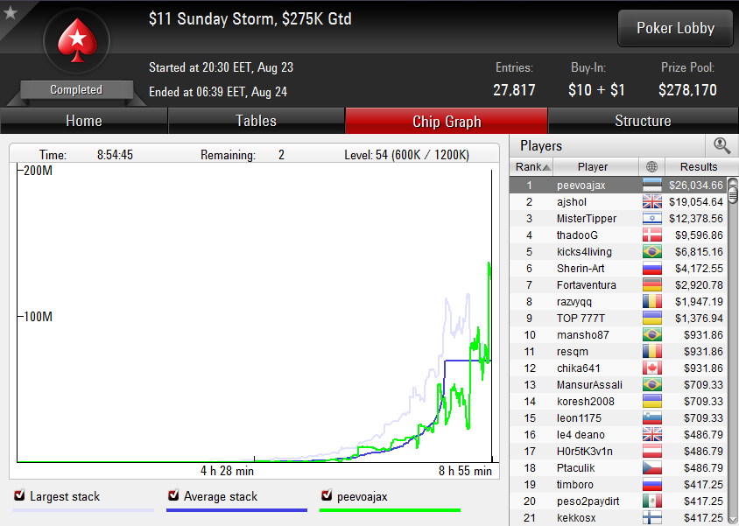This screenshot has height=526, width=739.
Task: Click the peevoajax green color line
Action: tap(390, 510)
